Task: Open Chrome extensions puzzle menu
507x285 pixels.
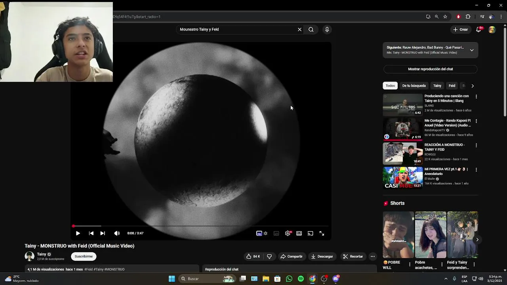Action: click(468, 17)
